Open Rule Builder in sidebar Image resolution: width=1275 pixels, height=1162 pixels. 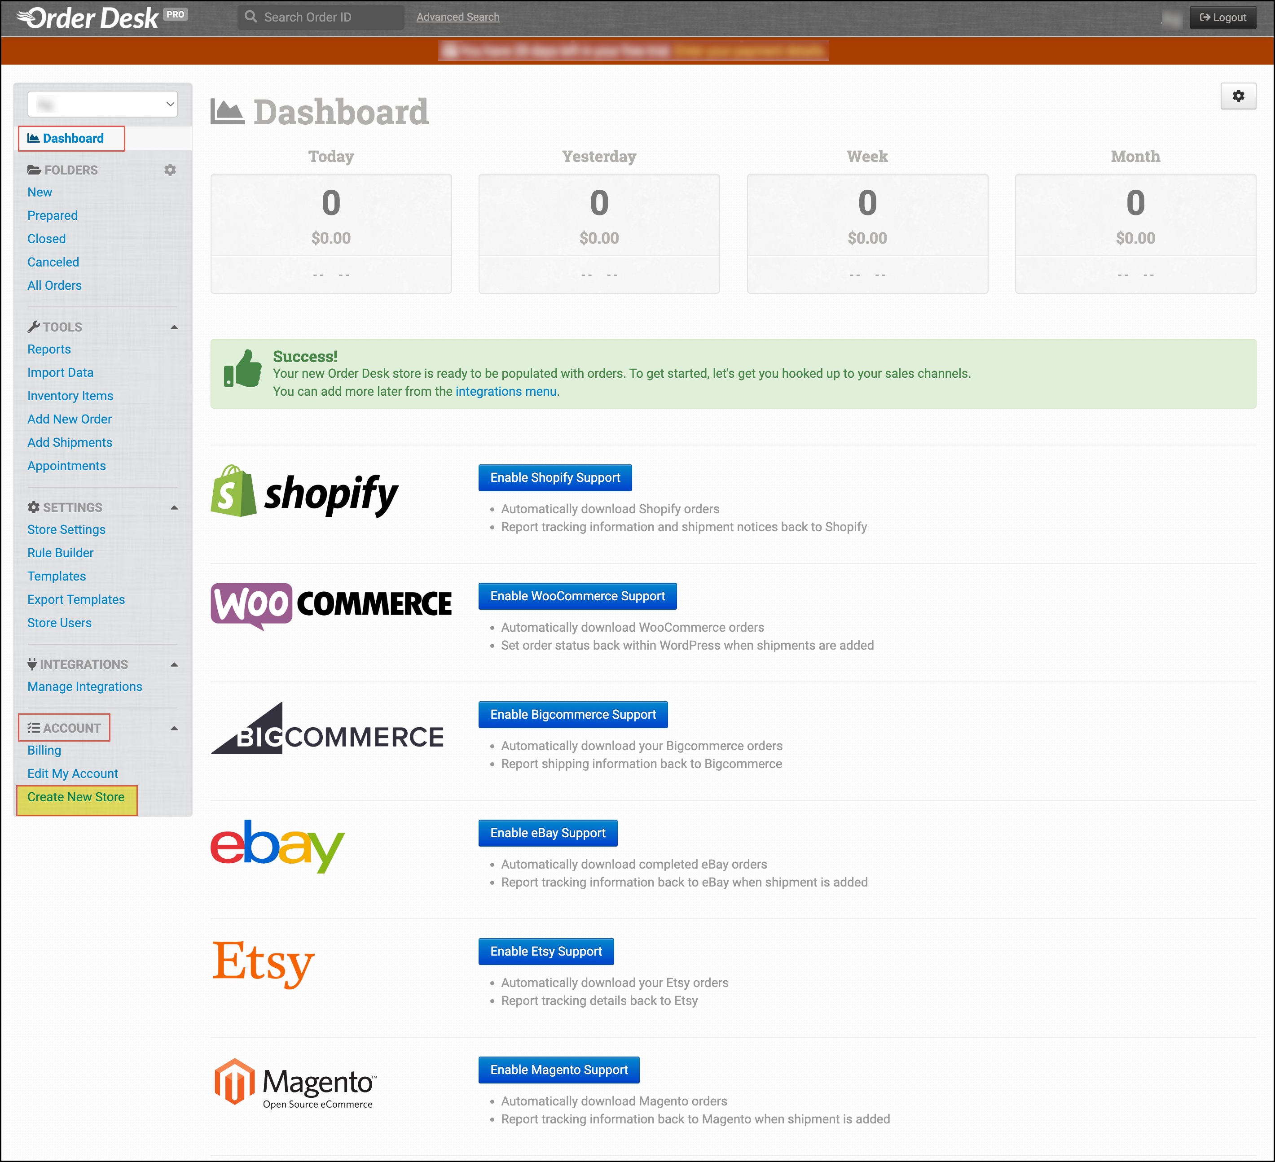[60, 553]
